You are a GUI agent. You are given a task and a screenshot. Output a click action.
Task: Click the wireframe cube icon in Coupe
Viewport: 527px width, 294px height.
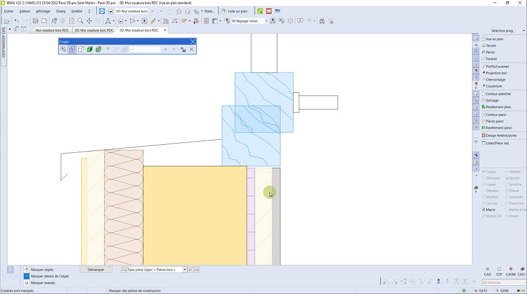click(72, 50)
